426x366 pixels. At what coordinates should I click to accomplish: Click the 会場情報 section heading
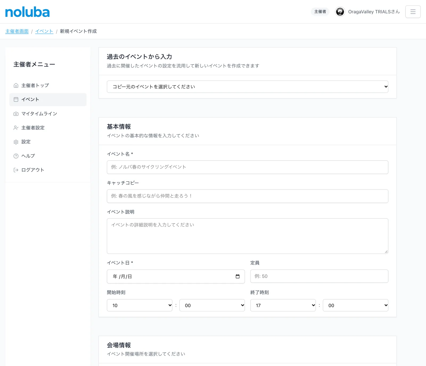119,345
